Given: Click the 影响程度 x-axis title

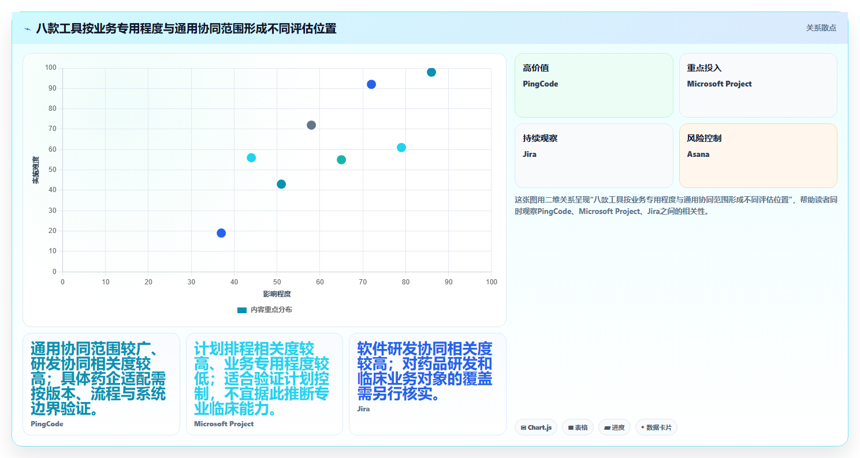Looking at the screenshot, I should click(x=277, y=294).
